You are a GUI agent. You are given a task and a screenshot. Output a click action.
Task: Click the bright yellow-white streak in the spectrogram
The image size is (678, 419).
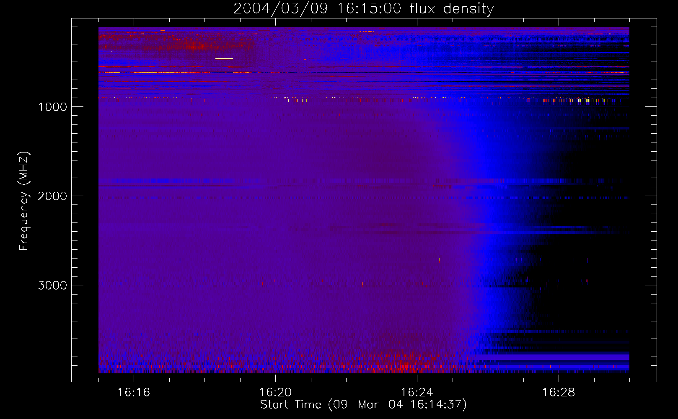click(x=224, y=59)
